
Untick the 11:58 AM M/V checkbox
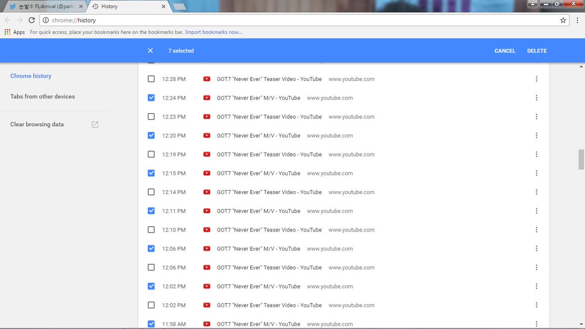click(x=151, y=324)
